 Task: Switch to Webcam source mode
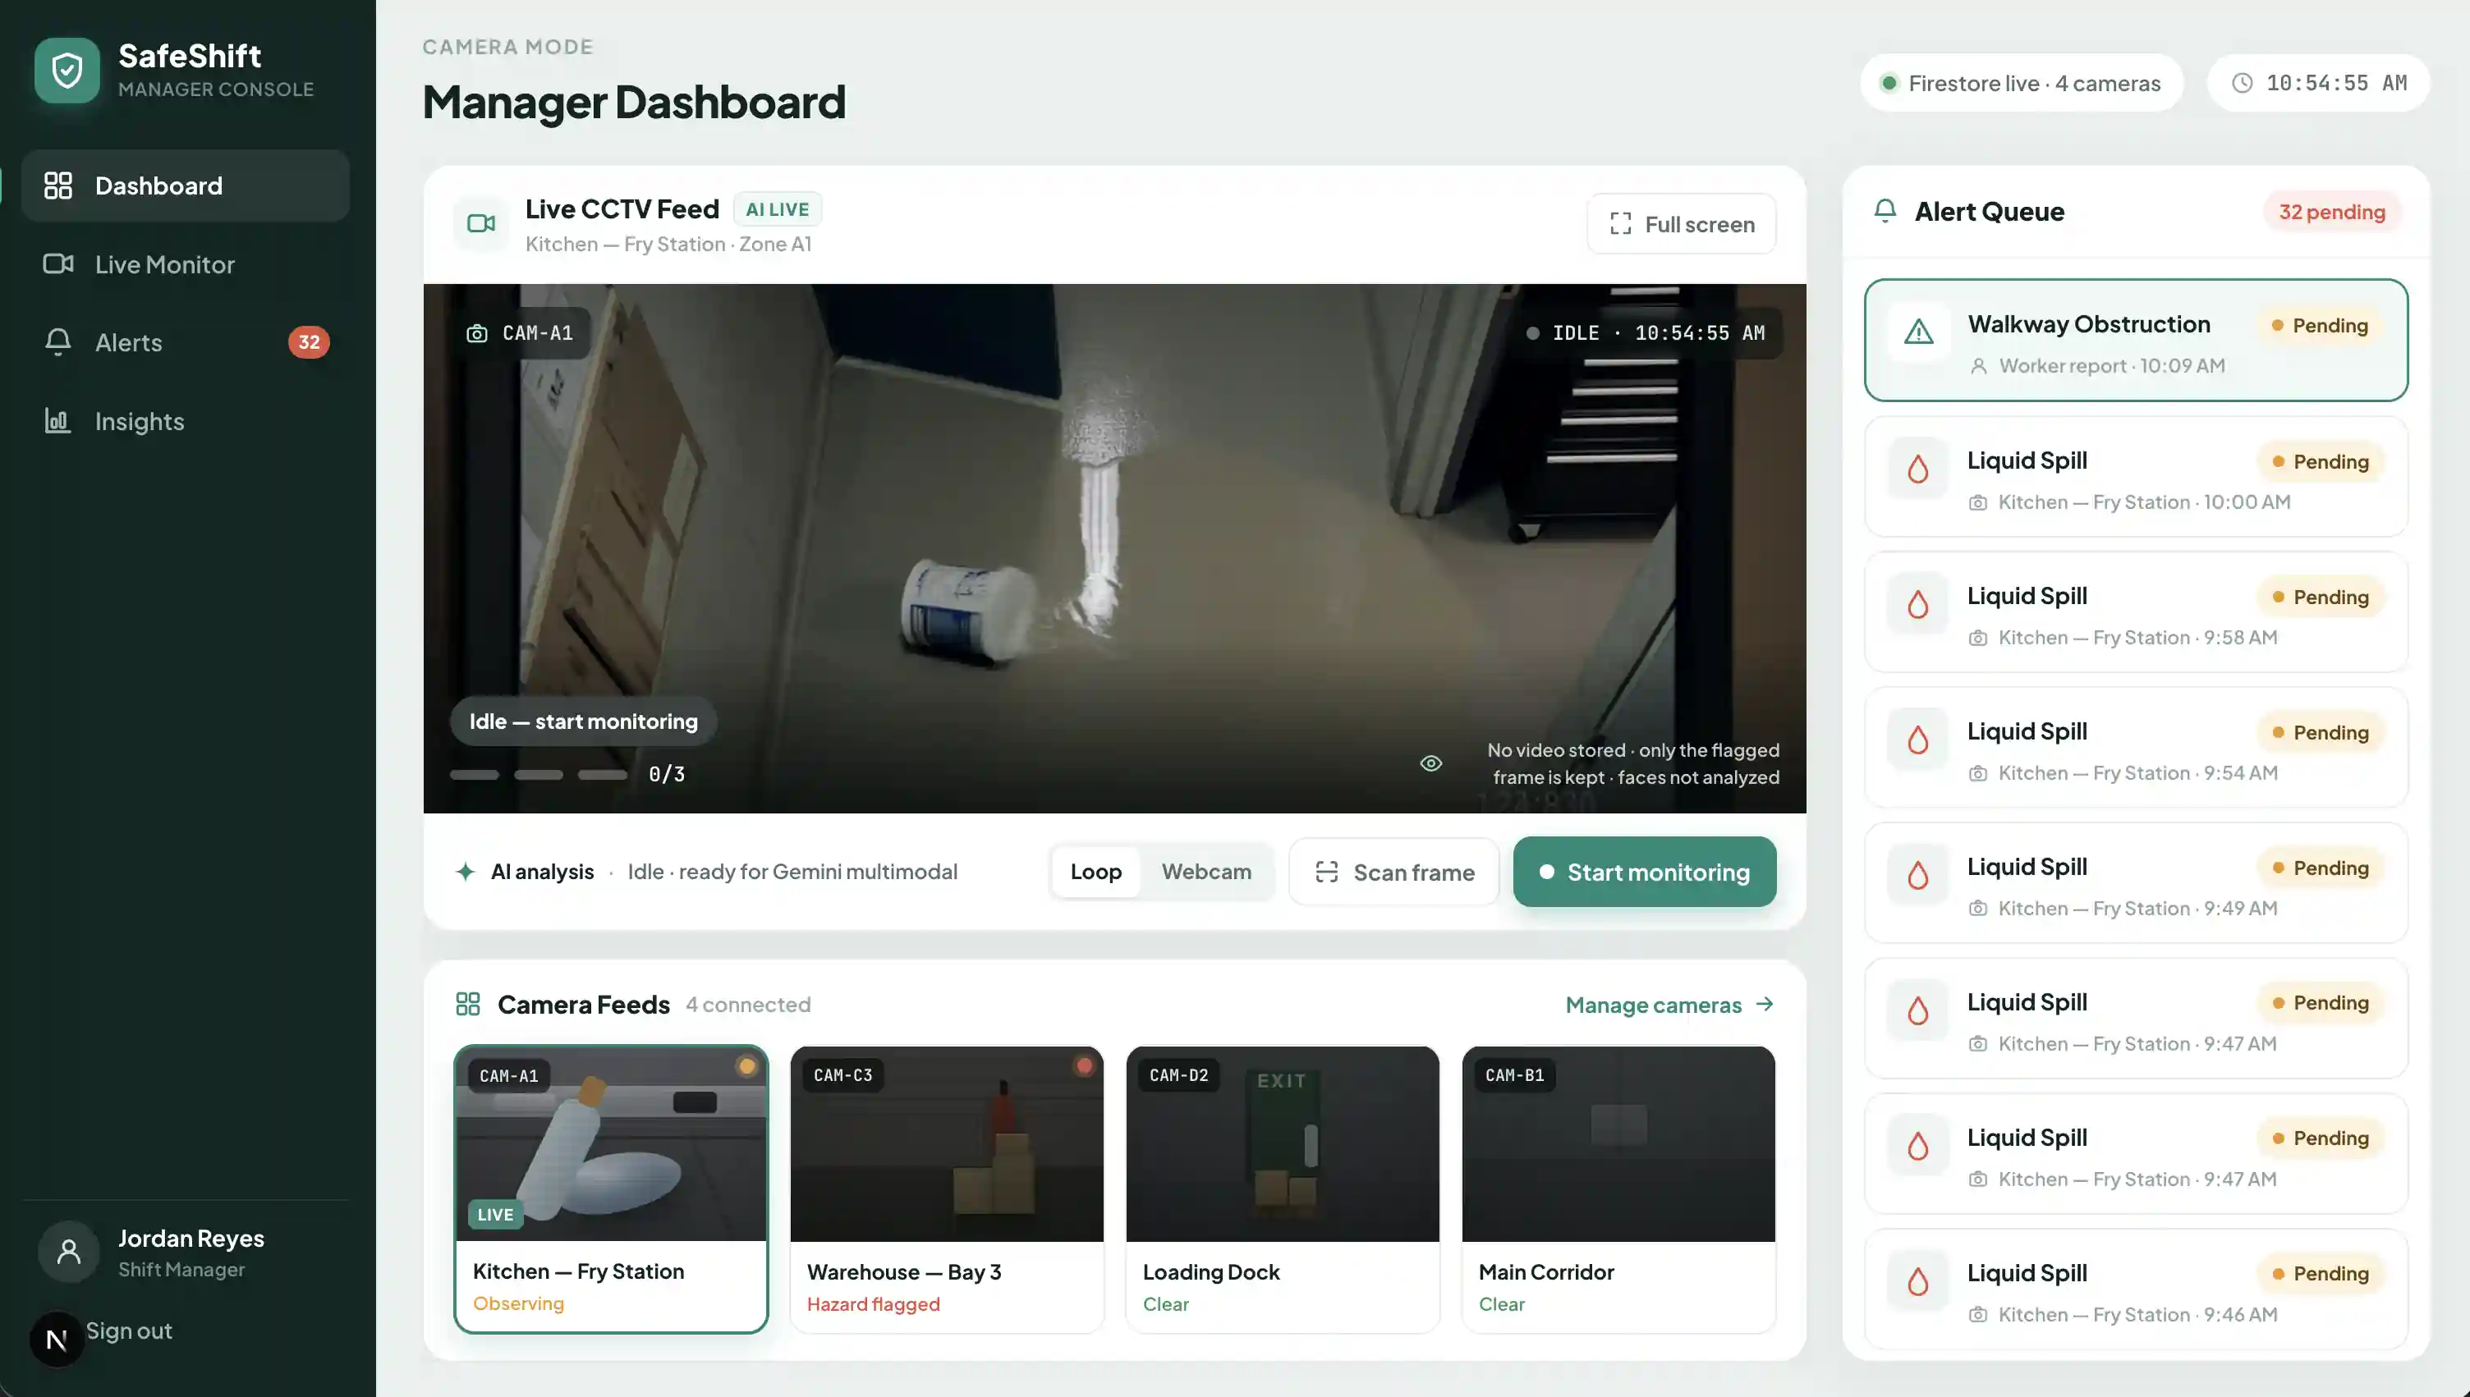[1206, 871]
